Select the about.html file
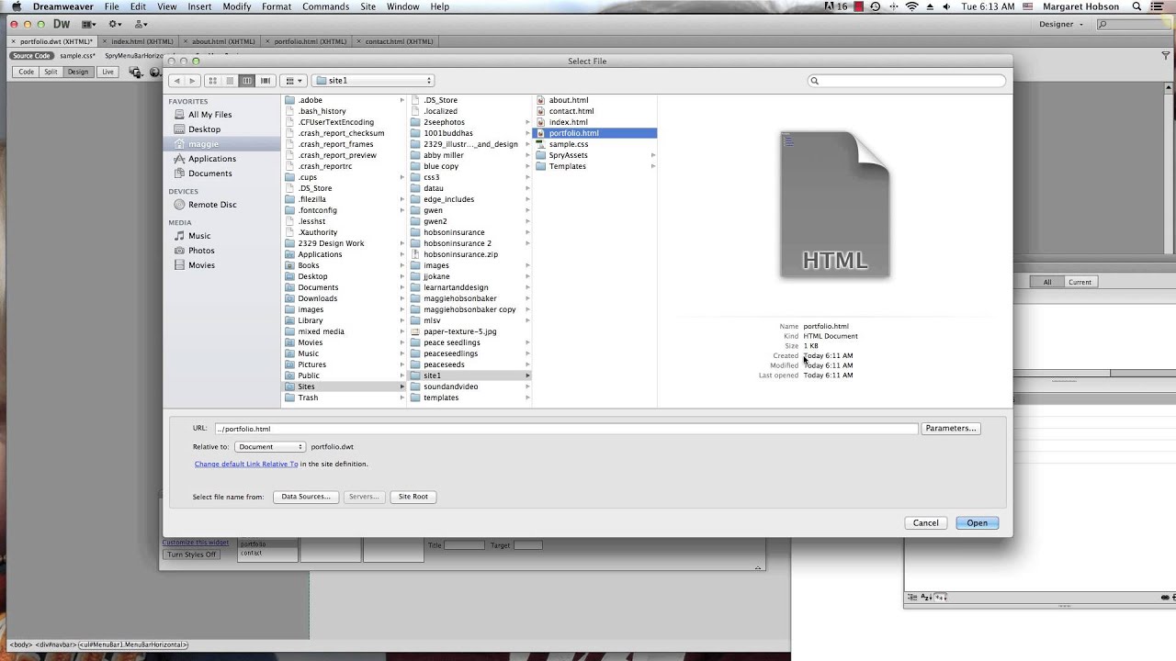Screen dimensions: 1176x661 568,100
